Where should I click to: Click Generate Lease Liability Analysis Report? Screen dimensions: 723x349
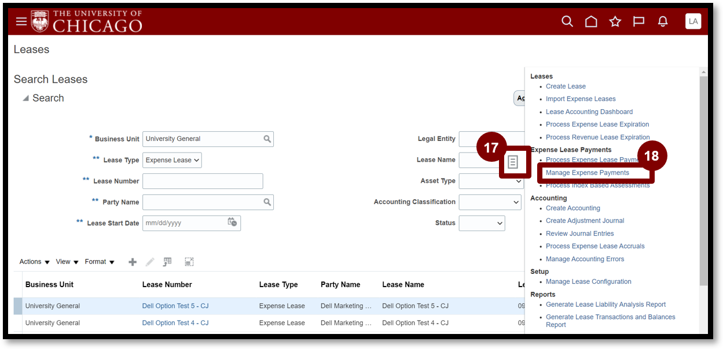tap(606, 305)
